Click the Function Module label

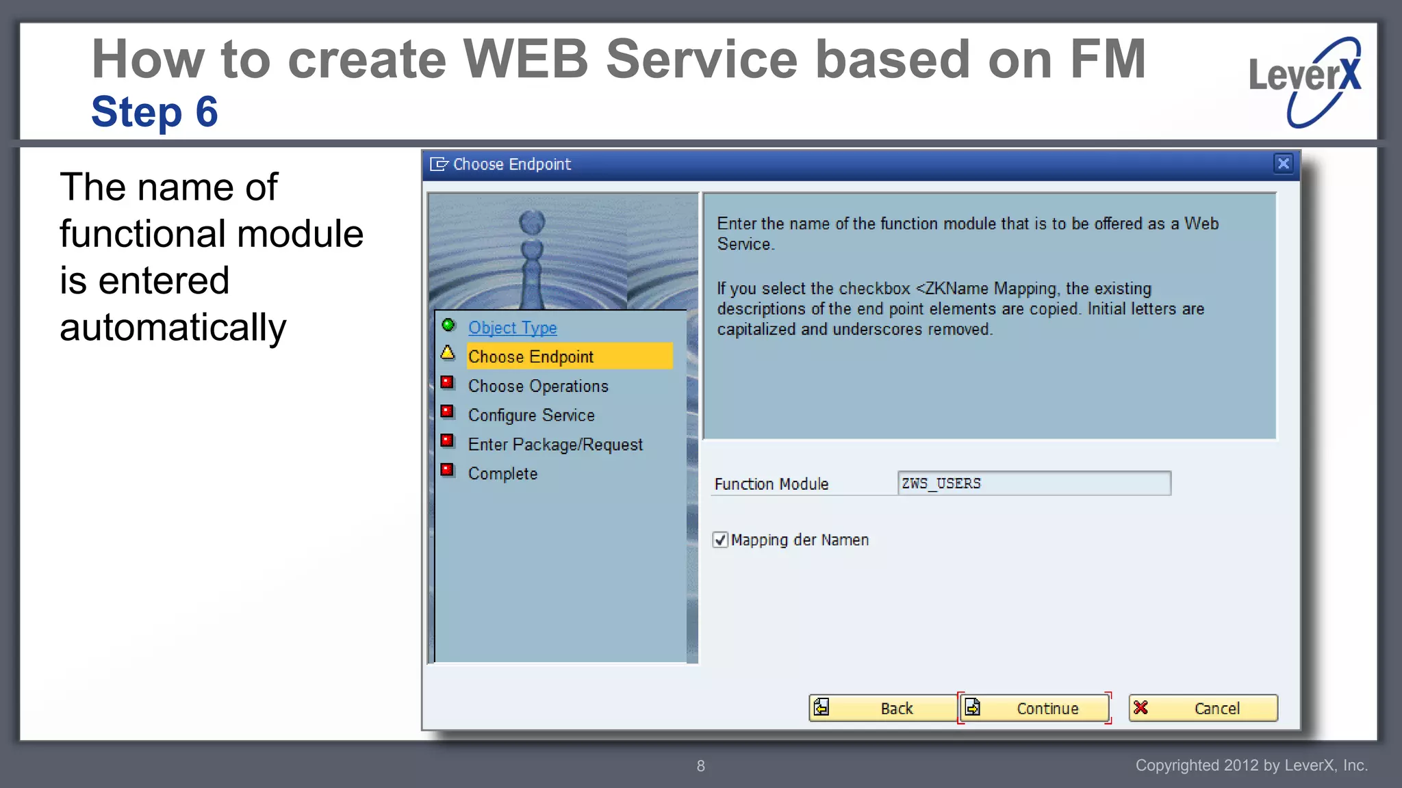click(772, 484)
